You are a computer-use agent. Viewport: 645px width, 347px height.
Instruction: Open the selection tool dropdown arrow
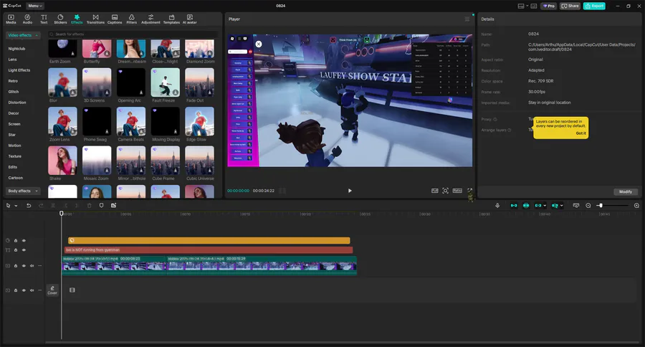click(x=16, y=206)
